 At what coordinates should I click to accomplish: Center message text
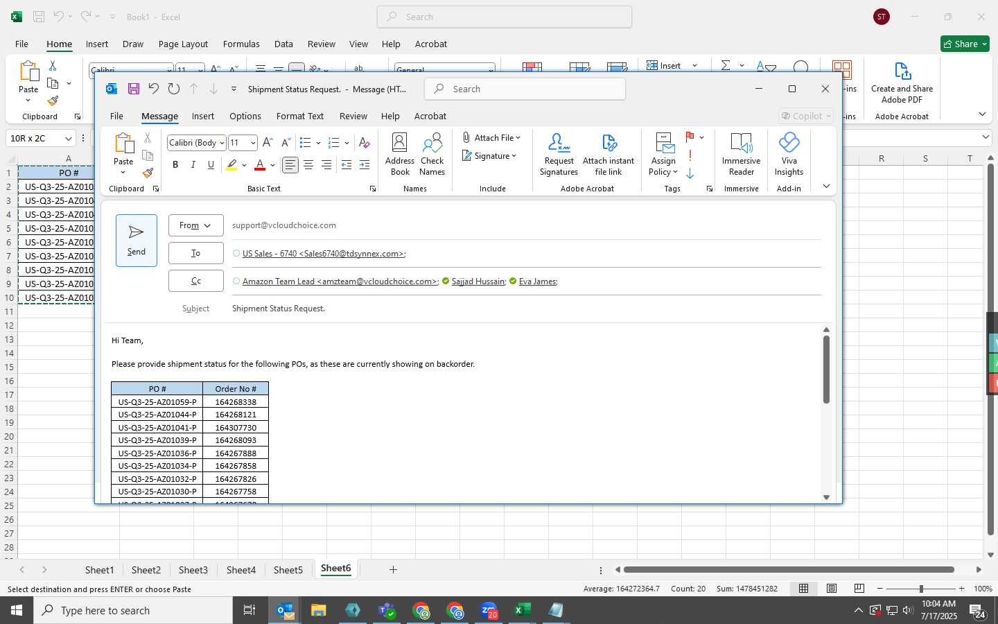point(308,164)
